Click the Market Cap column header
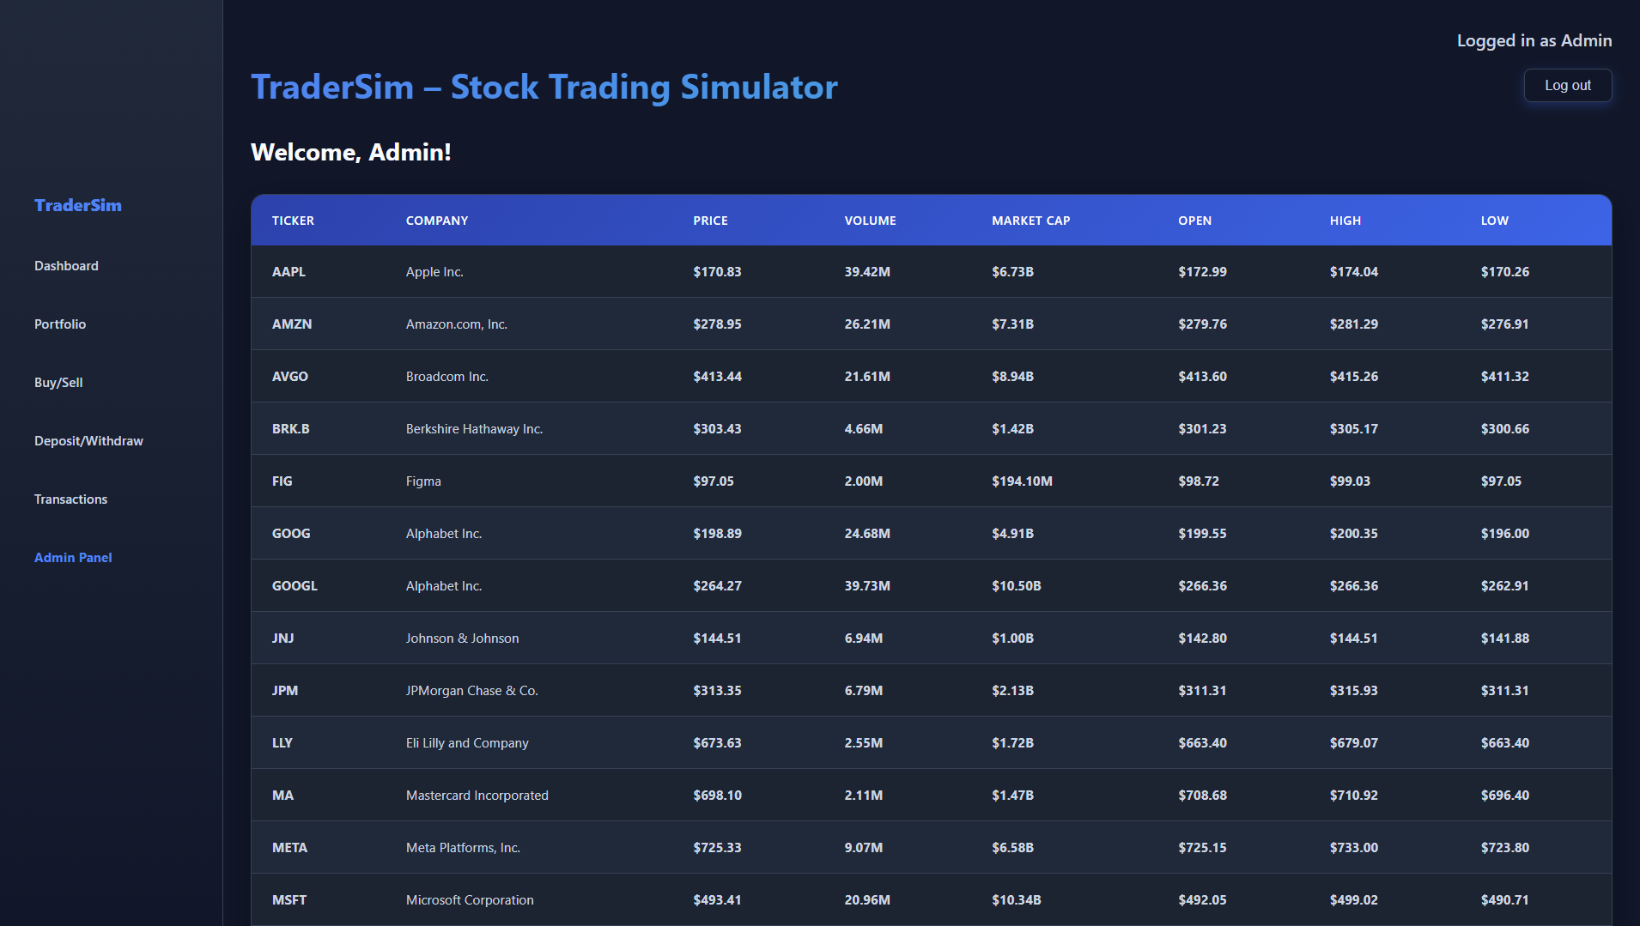Image resolution: width=1640 pixels, height=926 pixels. (1030, 221)
